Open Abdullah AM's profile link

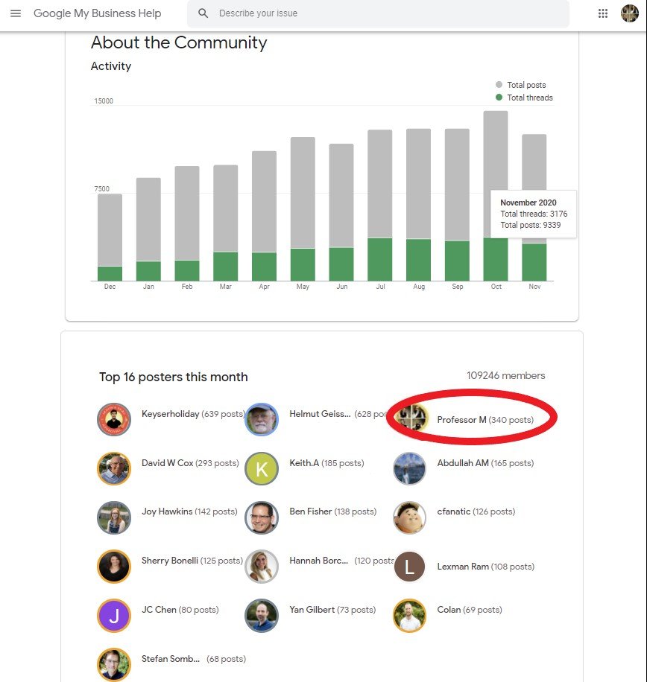coord(462,463)
